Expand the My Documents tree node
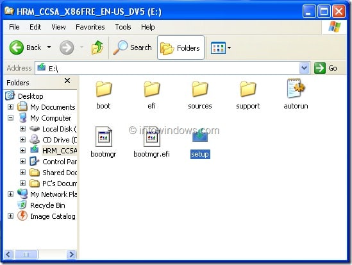Screen dimensions: 352x265 [x=10, y=107]
